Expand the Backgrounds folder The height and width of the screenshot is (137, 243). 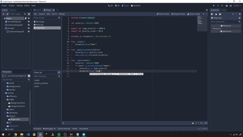(x=6, y=86)
